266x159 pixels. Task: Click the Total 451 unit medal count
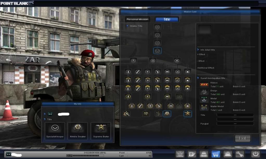(217, 102)
